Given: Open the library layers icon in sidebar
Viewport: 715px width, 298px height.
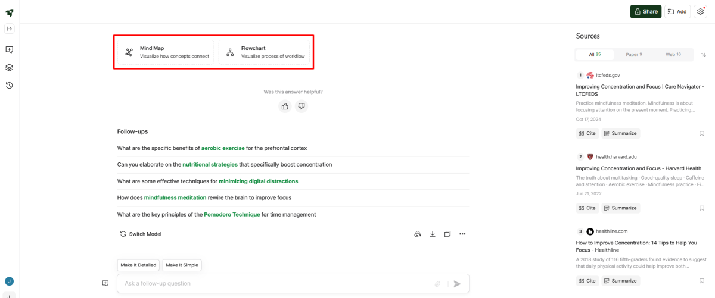Looking at the screenshot, I should point(10,68).
